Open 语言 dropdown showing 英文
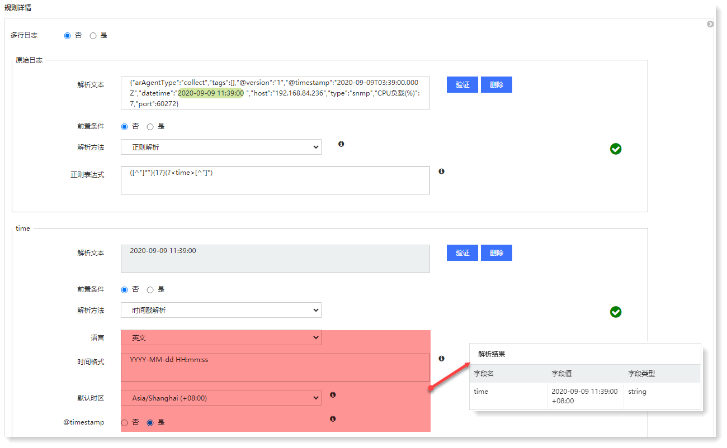 coord(221,337)
